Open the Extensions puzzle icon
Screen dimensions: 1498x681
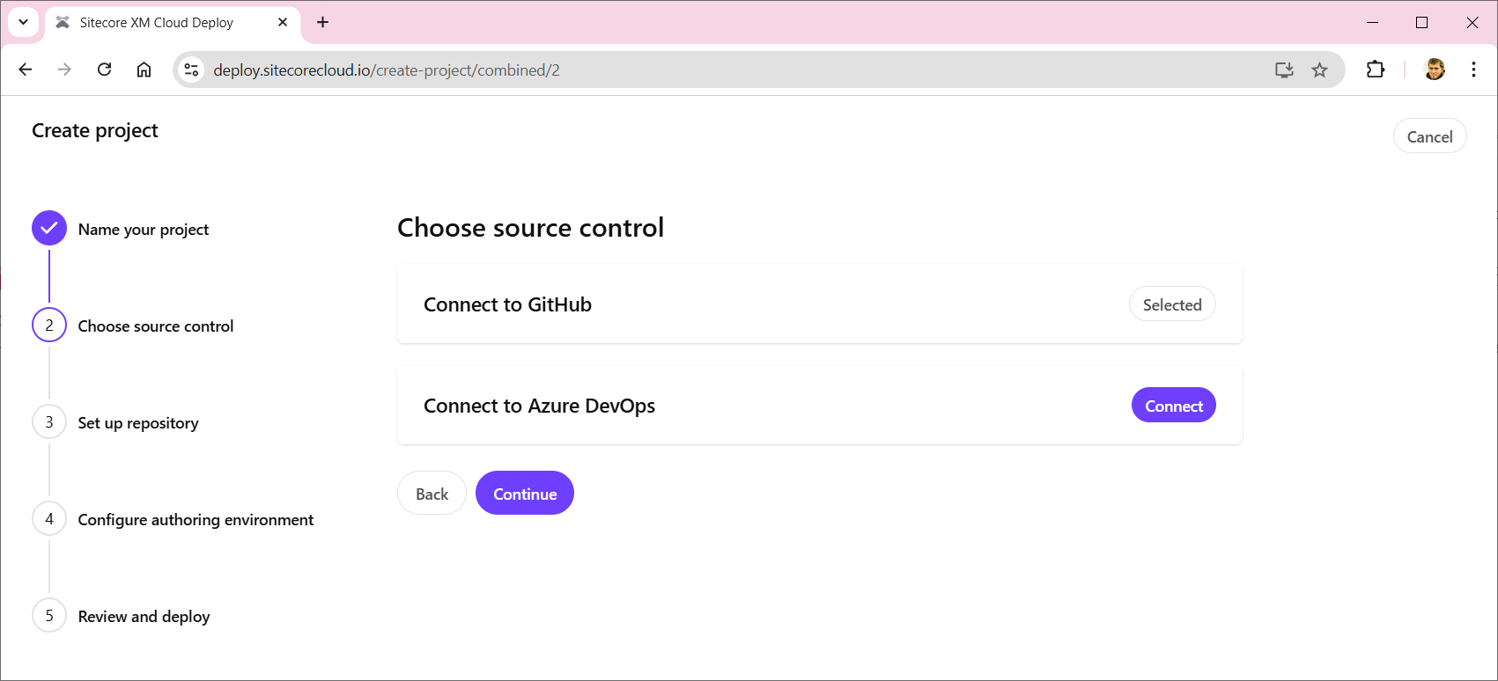click(1375, 70)
